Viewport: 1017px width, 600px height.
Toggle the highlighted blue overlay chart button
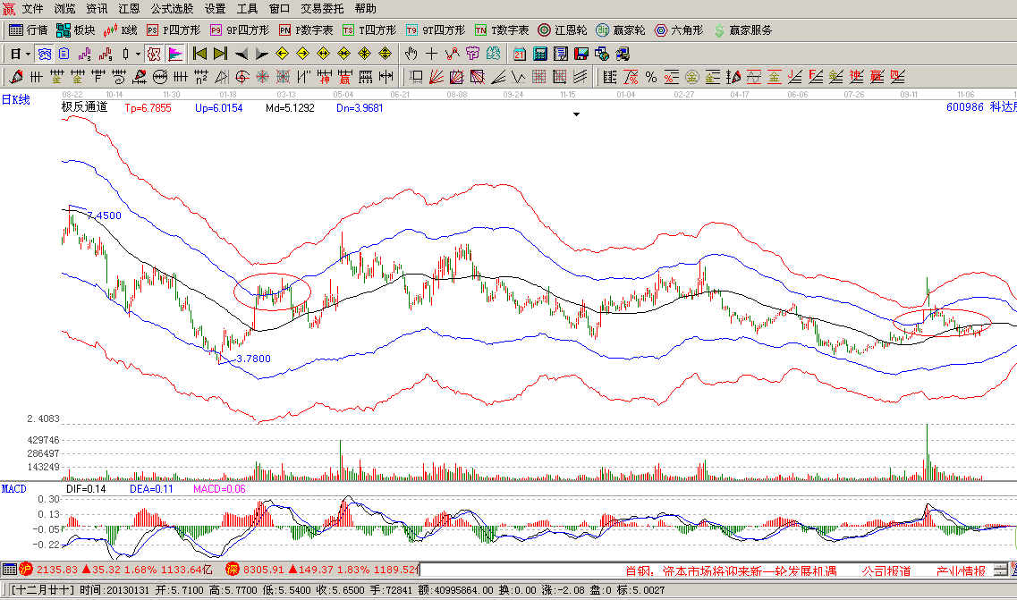(44, 54)
